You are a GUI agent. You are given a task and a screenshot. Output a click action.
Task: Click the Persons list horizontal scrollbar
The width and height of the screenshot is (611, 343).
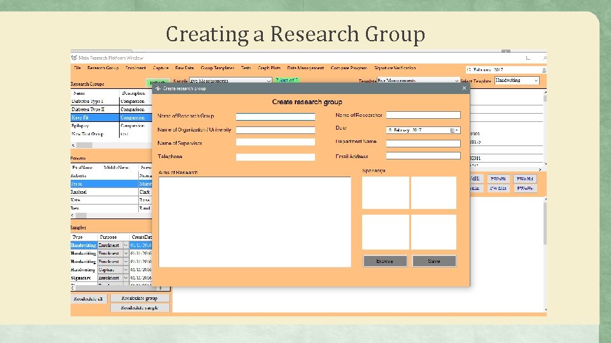111,215
